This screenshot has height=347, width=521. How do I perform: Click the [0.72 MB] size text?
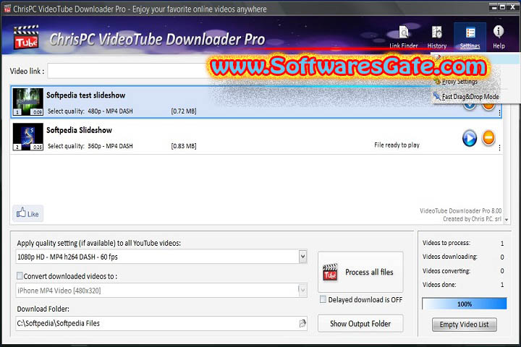tap(183, 111)
